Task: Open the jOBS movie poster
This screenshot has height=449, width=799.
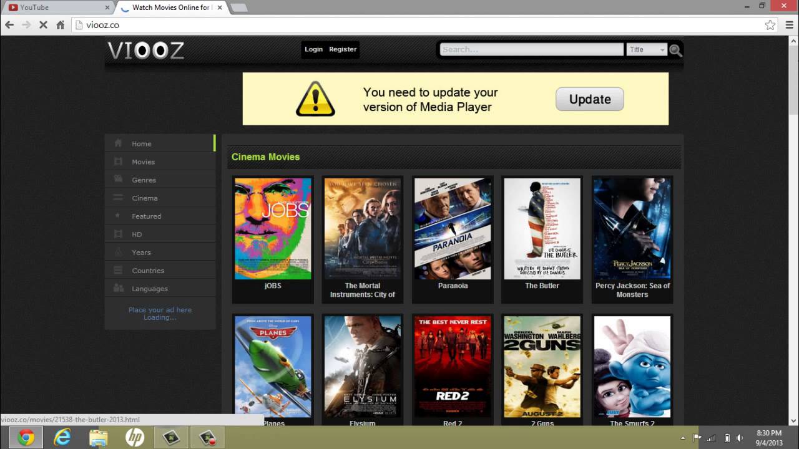Action: 273,229
